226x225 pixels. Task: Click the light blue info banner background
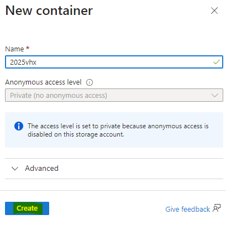[x=114, y=130]
